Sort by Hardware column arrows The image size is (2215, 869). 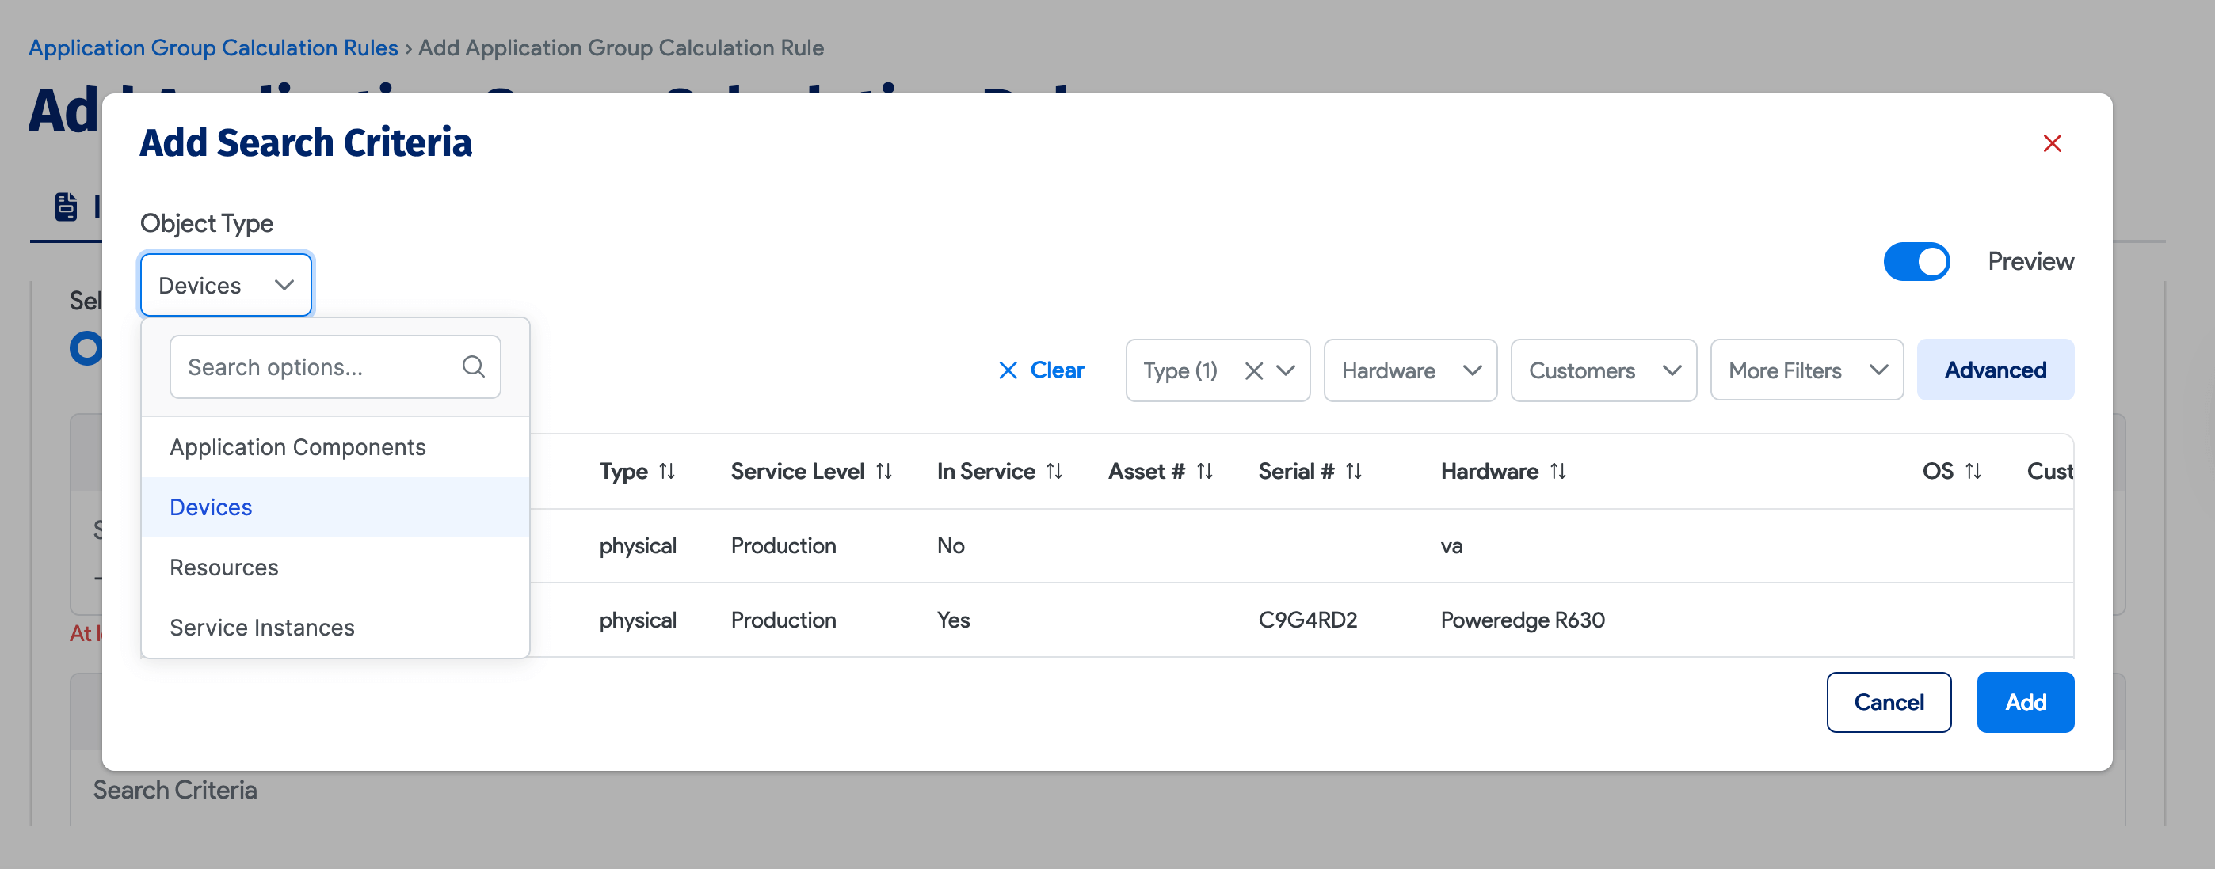click(x=1558, y=472)
